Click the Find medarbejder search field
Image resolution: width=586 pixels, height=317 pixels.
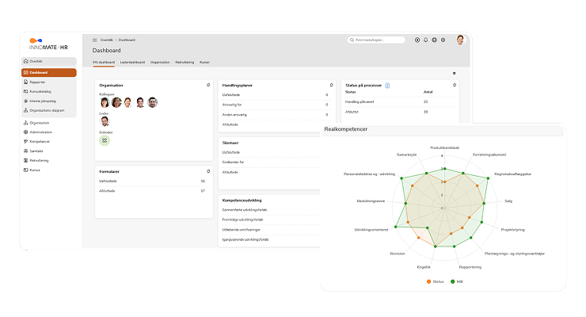tap(376, 40)
